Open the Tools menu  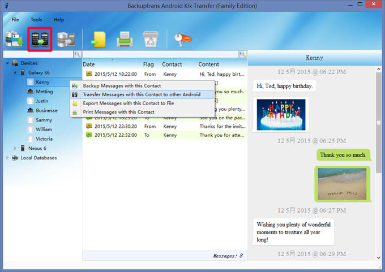point(36,20)
